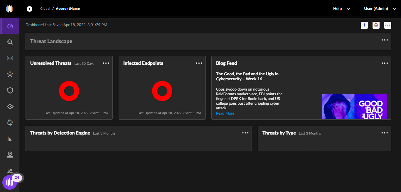Click the Reports bar chart sidebar icon
Viewport: 401px width, 192px height.
click(10, 139)
